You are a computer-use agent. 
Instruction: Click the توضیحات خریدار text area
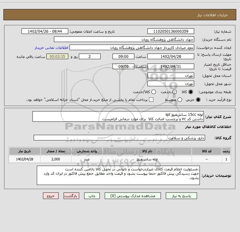pyautogui.click(x=118, y=175)
